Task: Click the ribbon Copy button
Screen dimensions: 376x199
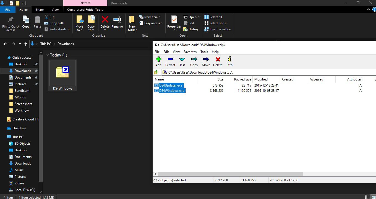Action: (26, 22)
